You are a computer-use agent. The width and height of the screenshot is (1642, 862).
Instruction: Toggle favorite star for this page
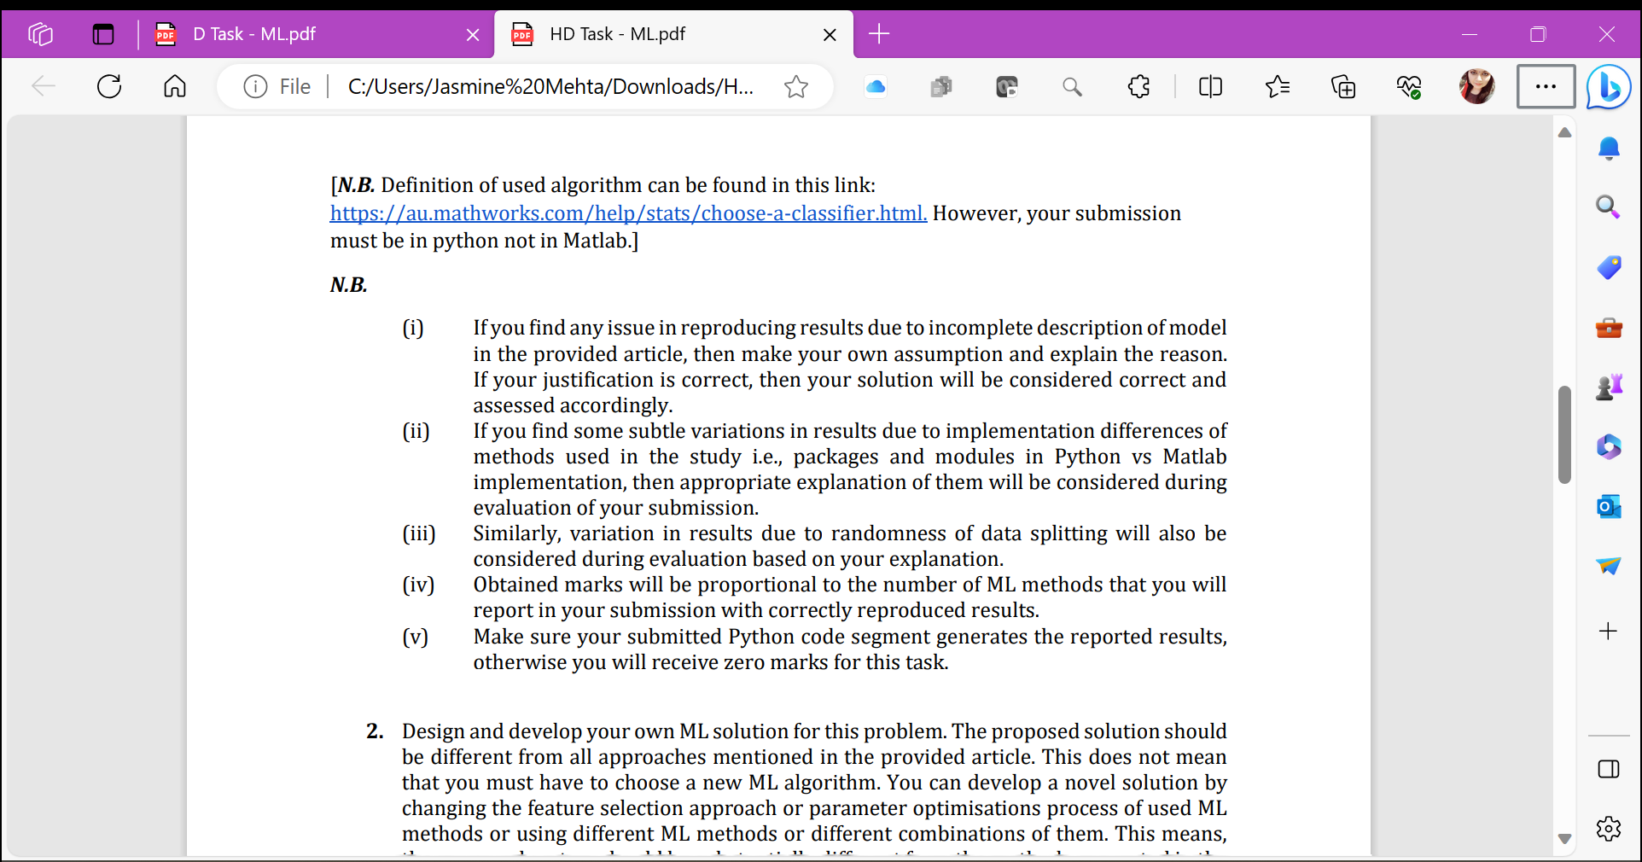796,86
